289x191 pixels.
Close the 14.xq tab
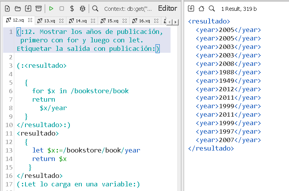[x=93, y=20]
